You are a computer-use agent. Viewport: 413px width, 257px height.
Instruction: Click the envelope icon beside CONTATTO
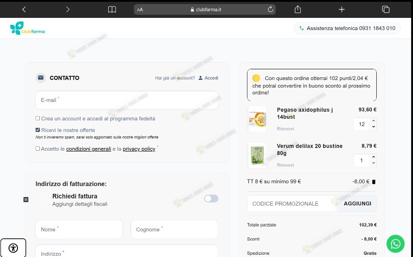(x=41, y=78)
